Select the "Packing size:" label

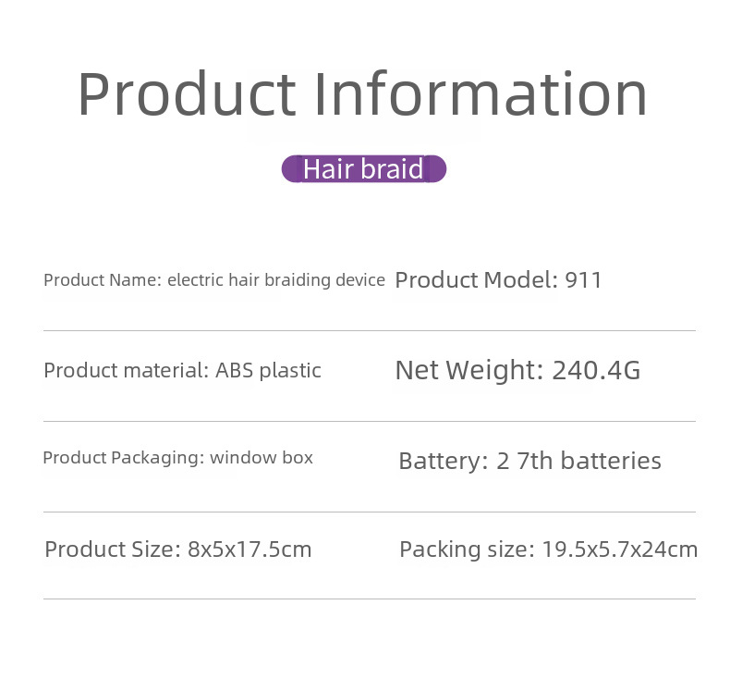coord(467,549)
